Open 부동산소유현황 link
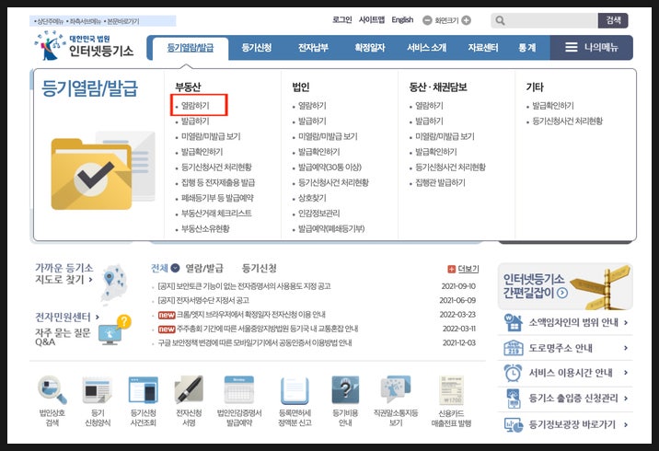The image size is (659, 451). [x=205, y=228]
